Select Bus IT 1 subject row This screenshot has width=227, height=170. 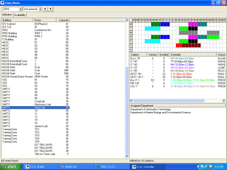(178, 80)
